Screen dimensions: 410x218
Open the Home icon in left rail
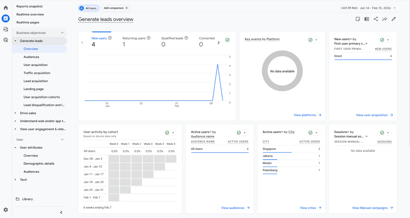point(6,8)
